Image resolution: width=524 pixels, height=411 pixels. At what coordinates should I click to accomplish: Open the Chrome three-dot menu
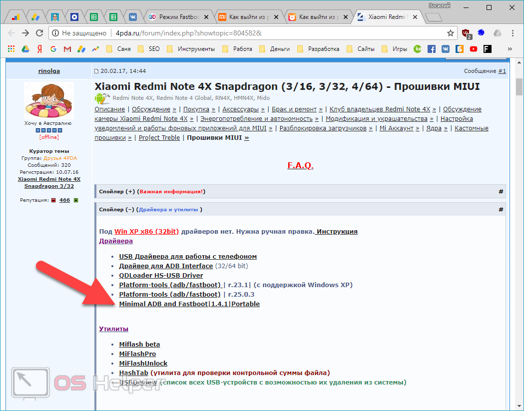[513, 33]
